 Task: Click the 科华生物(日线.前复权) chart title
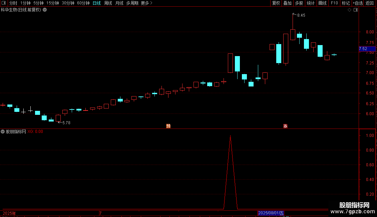click(21, 10)
